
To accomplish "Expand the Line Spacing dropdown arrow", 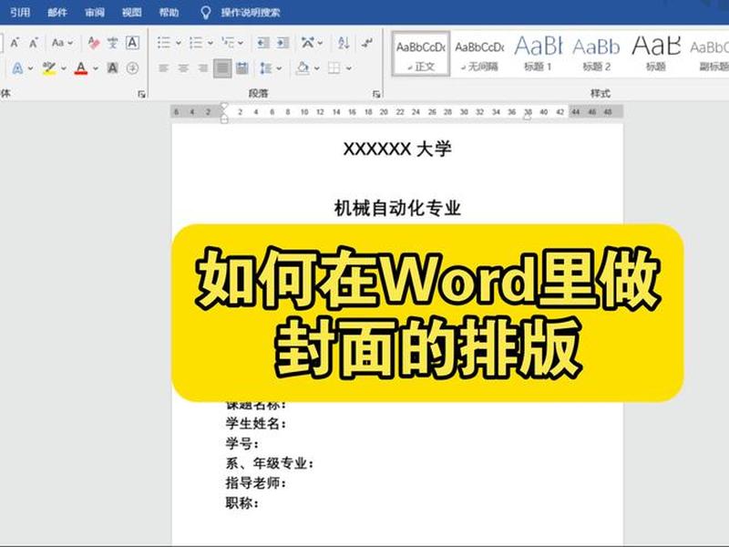I will pos(279,69).
